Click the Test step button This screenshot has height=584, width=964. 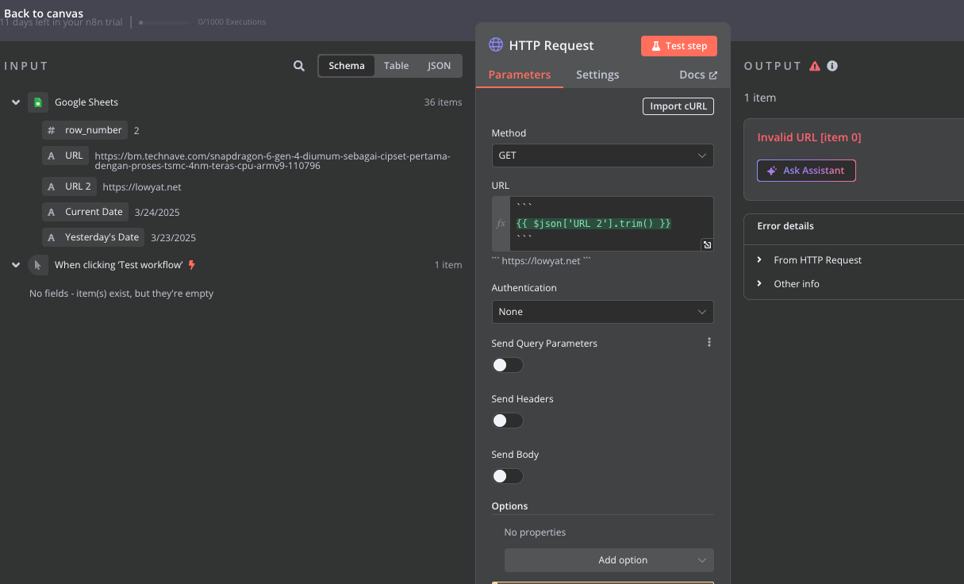tap(679, 46)
